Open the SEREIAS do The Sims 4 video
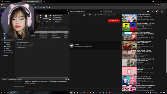This screenshot has width=167, height=94. 129,80
